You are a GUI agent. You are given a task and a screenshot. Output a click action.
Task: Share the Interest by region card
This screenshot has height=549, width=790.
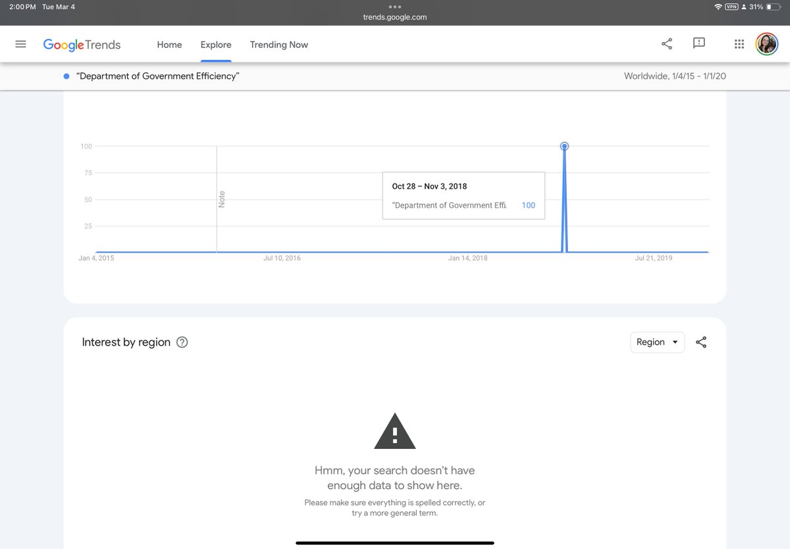[701, 342]
